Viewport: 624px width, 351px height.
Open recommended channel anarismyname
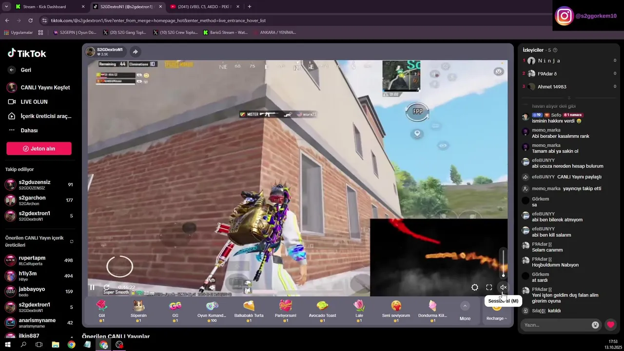coord(39,323)
